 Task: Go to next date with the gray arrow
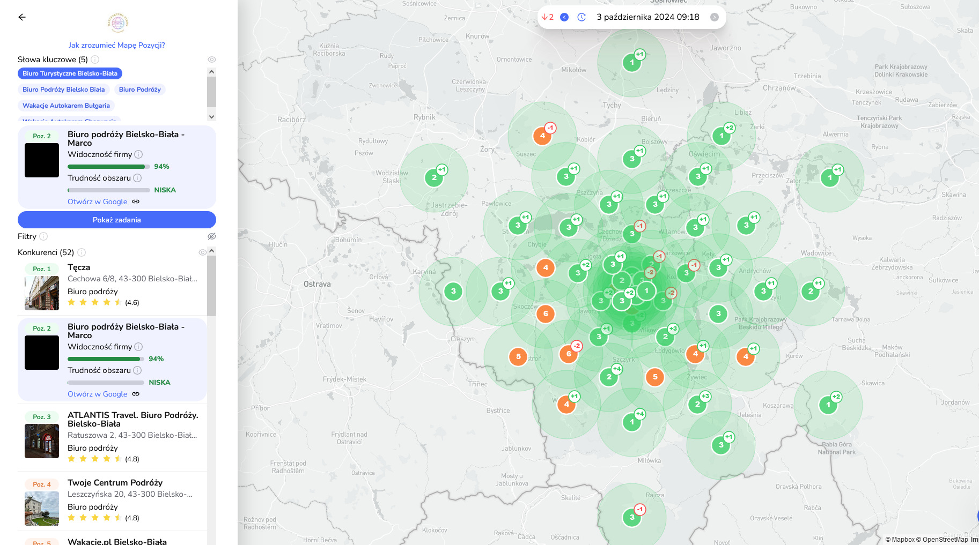[714, 17]
